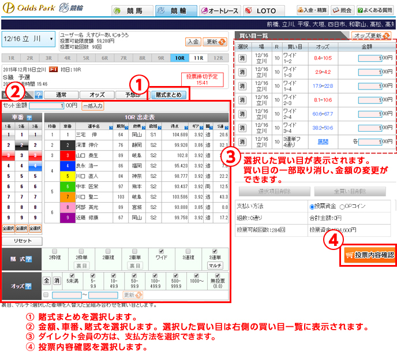This screenshot has width=397, height=362.
Task: Enable the 3連複 bet type checkbox
Action: [x=188, y=251]
